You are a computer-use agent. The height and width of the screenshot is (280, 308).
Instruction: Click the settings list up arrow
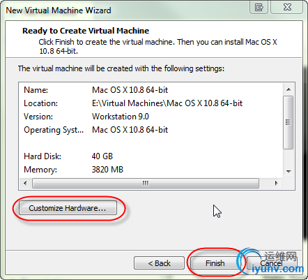[288, 89]
